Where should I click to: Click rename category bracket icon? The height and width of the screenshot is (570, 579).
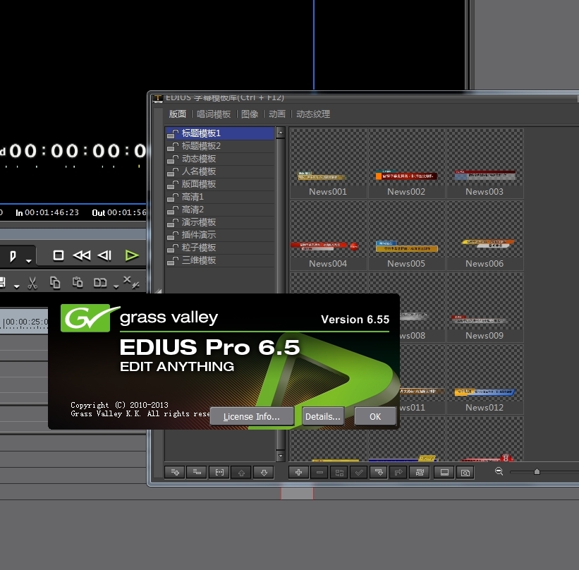pos(219,472)
